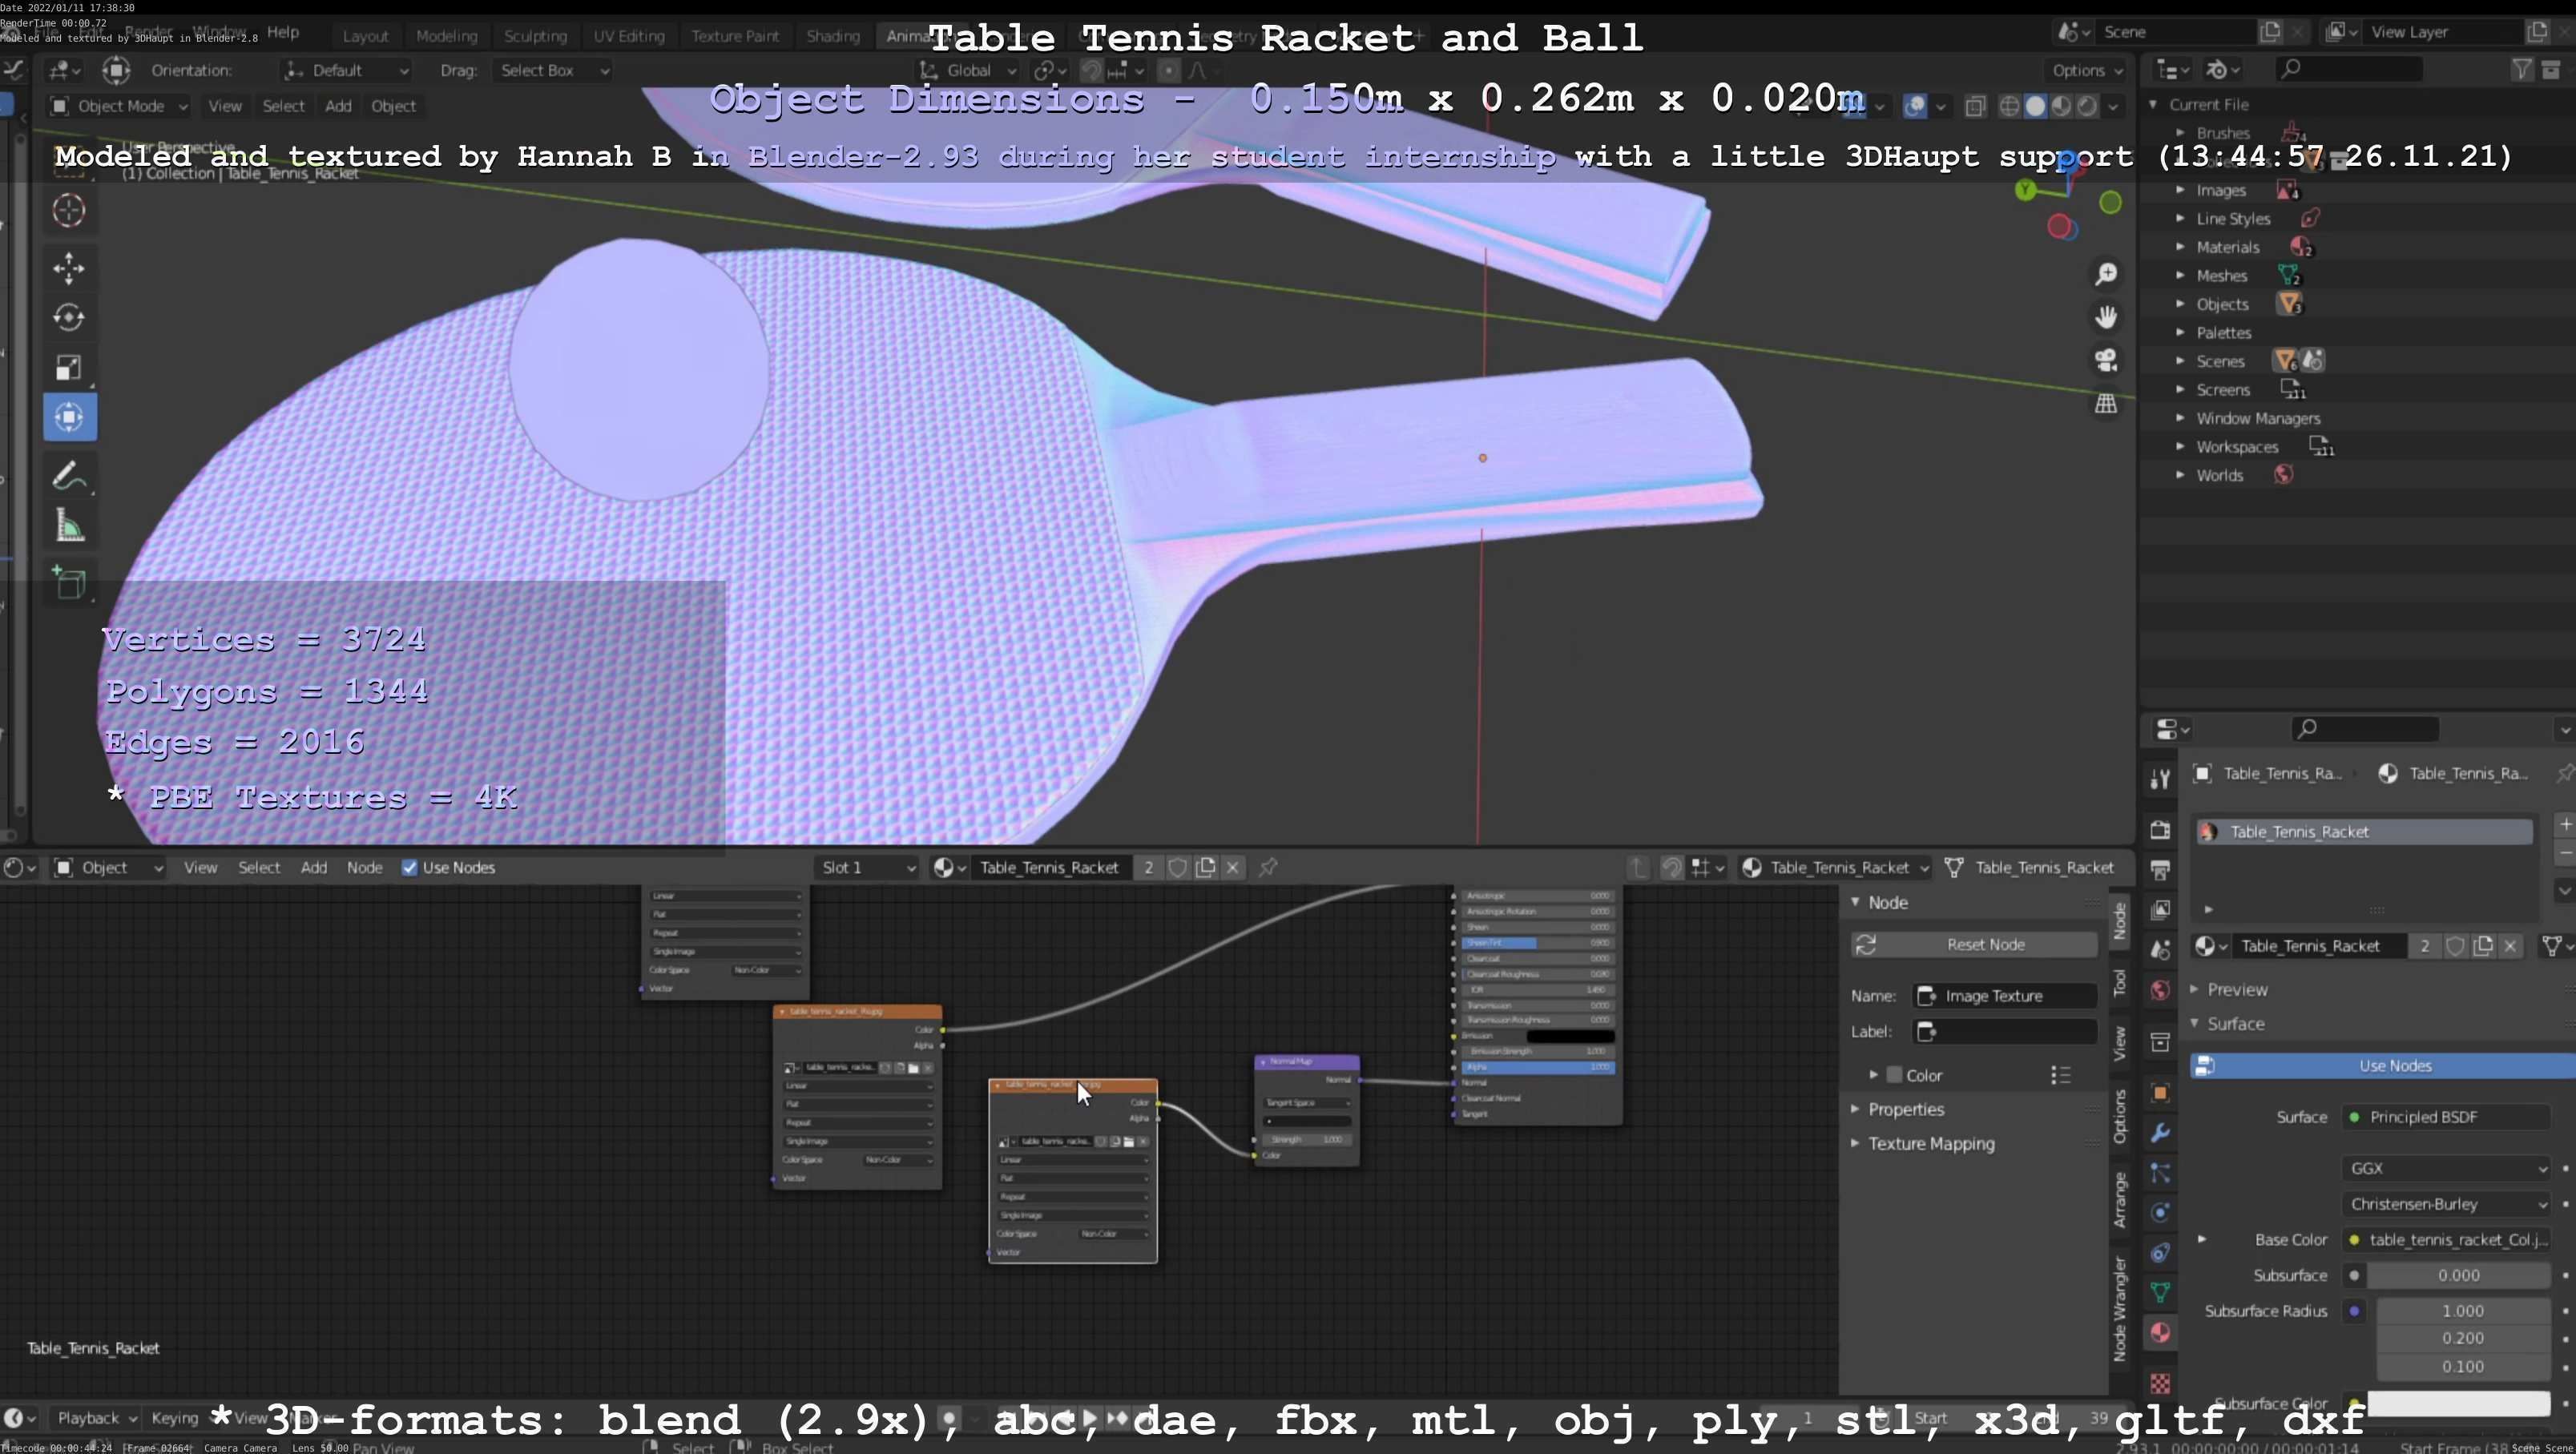The image size is (2576, 1454).
Task: Open the Slot 1 dropdown
Action: click(866, 867)
